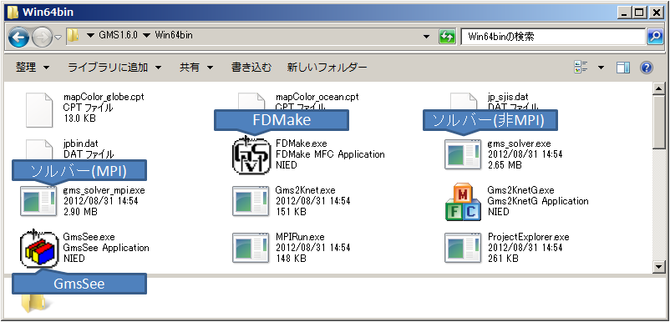The height and width of the screenshot is (322, 670).
Task: Select the folder icon at bottom left
Action: pyautogui.click(x=35, y=304)
